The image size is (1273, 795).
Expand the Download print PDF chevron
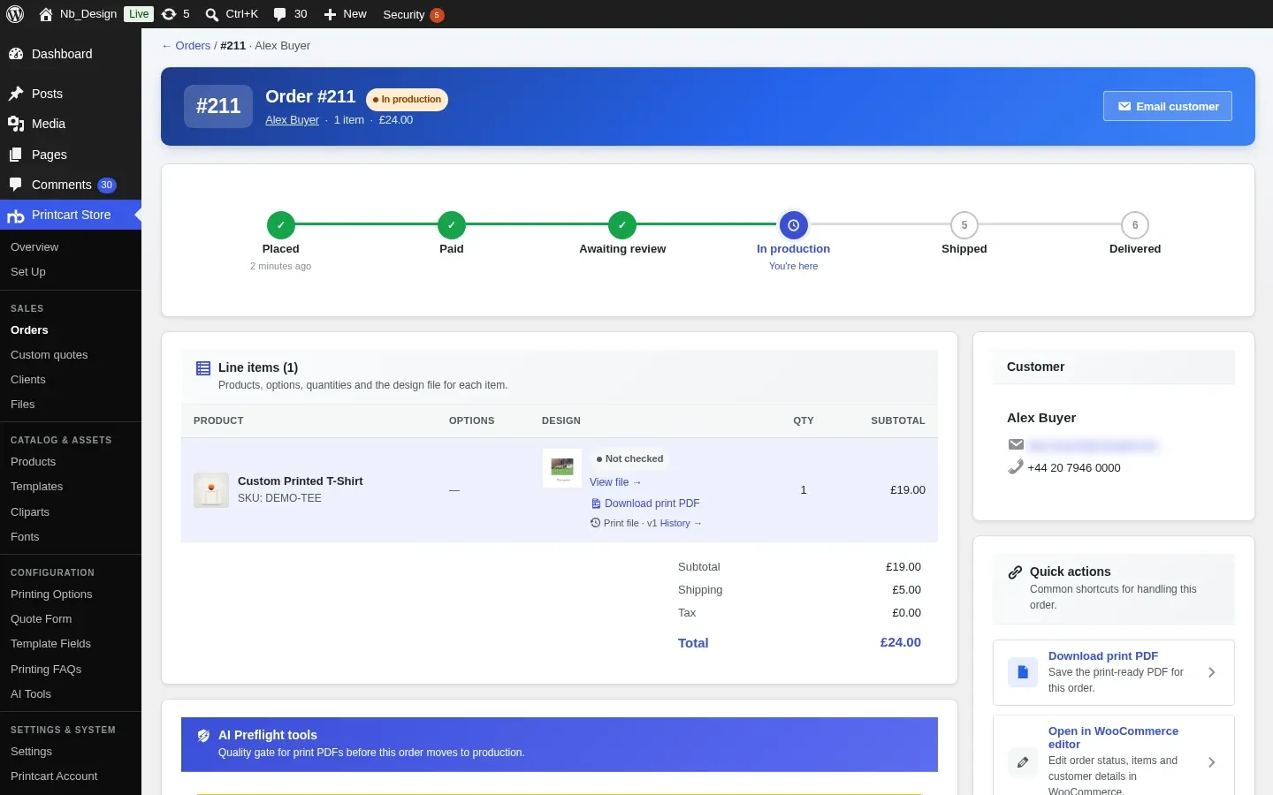click(1212, 672)
